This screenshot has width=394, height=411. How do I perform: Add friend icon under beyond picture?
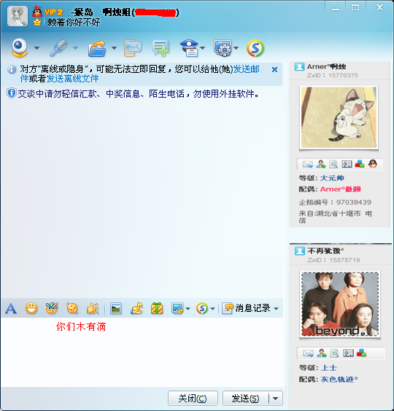322,353
